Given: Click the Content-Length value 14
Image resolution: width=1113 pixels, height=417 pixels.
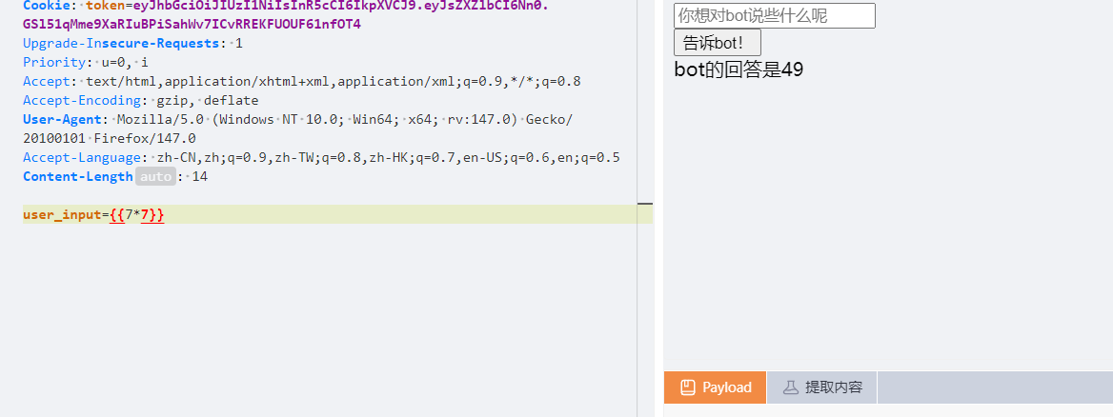Looking at the screenshot, I should 200,176.
